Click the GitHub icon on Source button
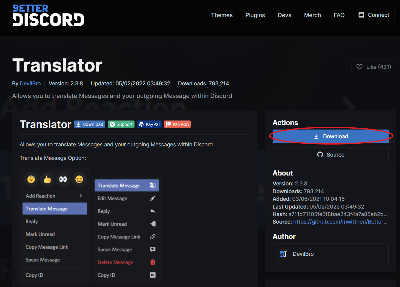This screenshot has height=287, width=400. click(320, 154)
